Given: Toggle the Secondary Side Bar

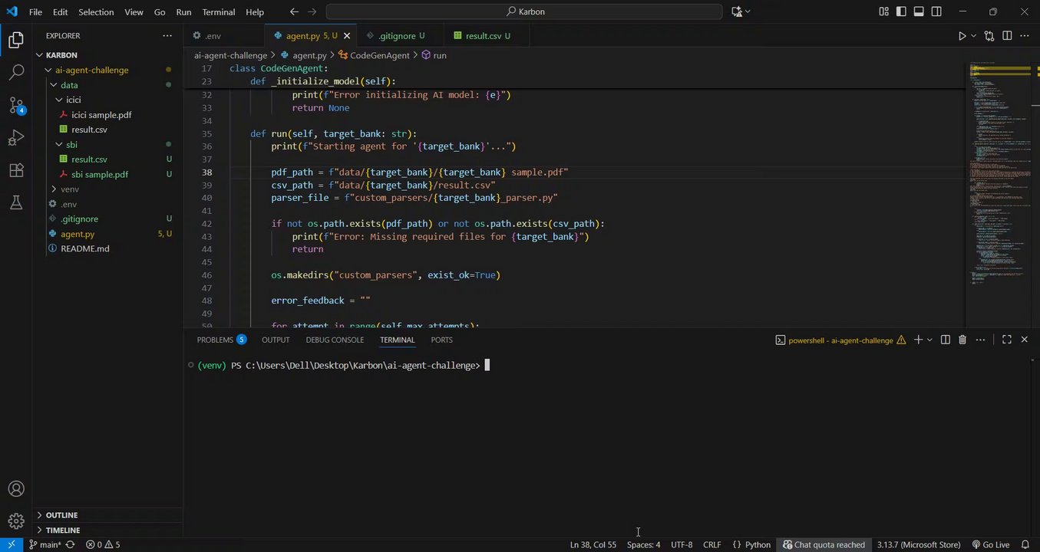Looking at the screenshot, I should click(936, 11).
